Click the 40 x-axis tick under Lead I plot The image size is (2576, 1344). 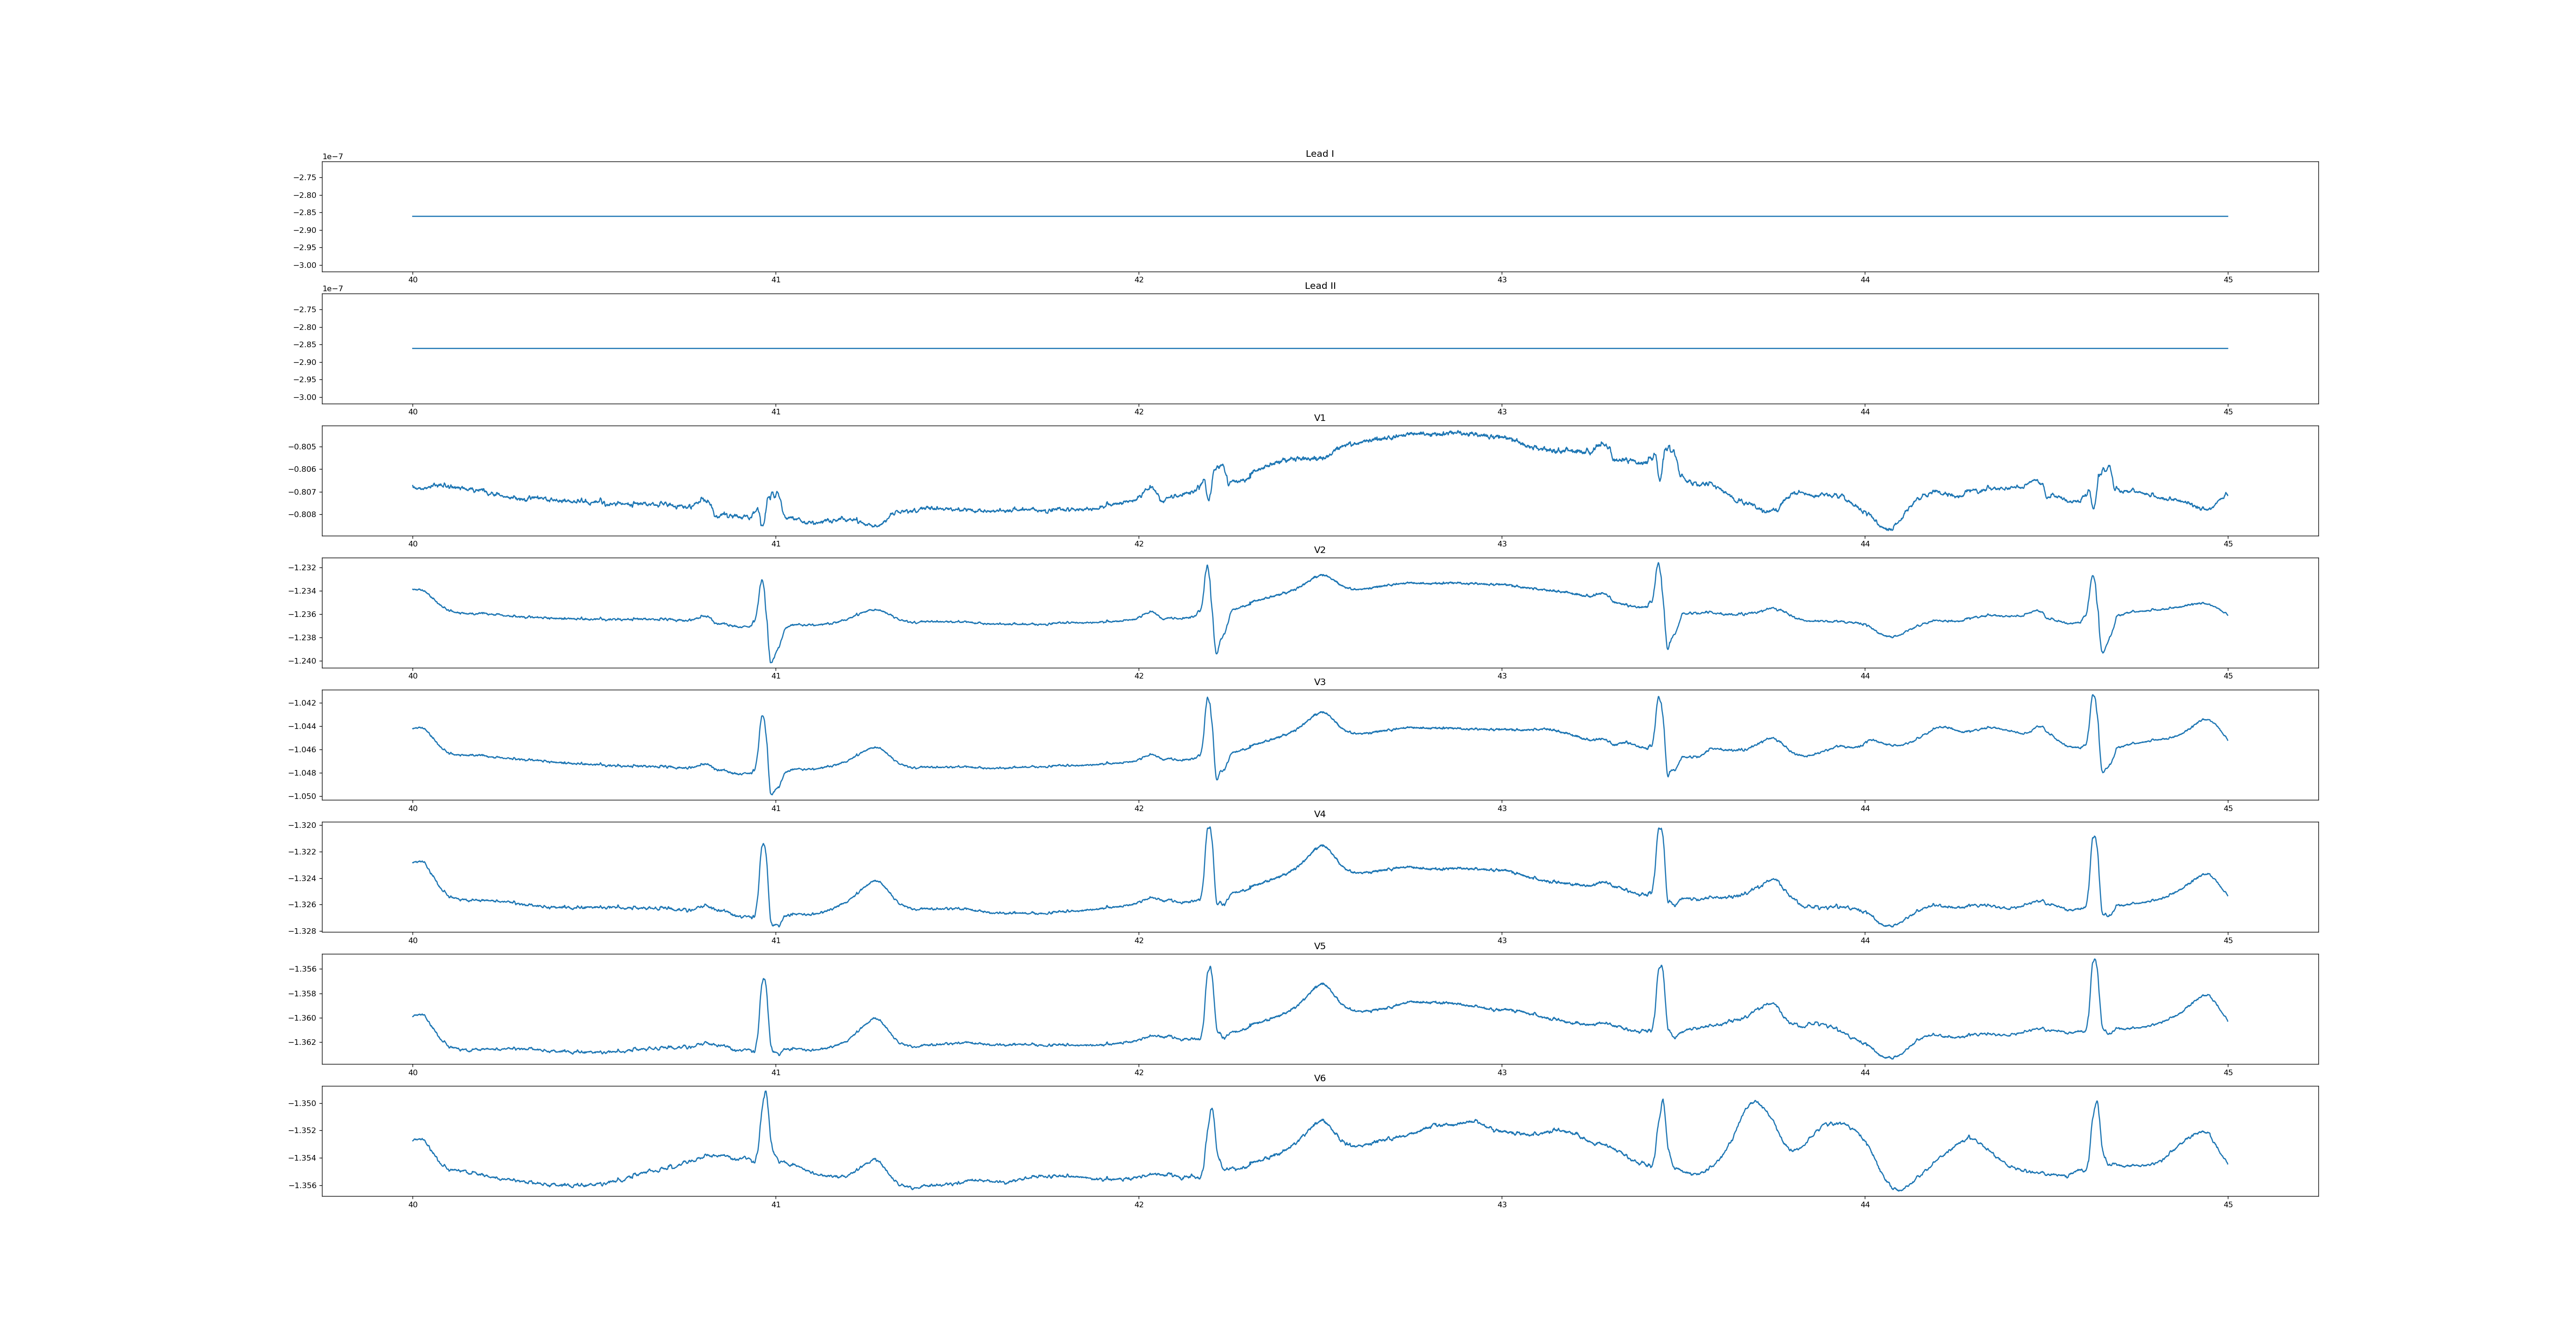[412, 280]
